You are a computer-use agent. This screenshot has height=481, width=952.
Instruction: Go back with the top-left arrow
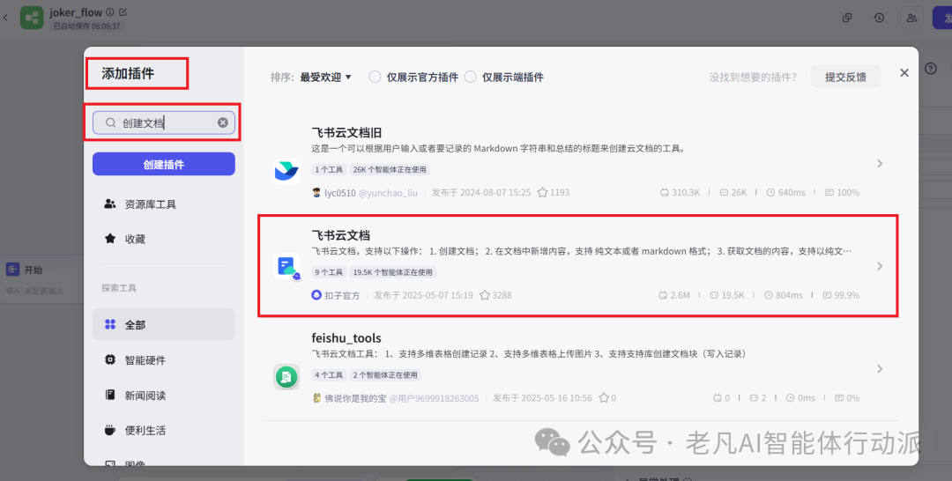click(5, 18)
